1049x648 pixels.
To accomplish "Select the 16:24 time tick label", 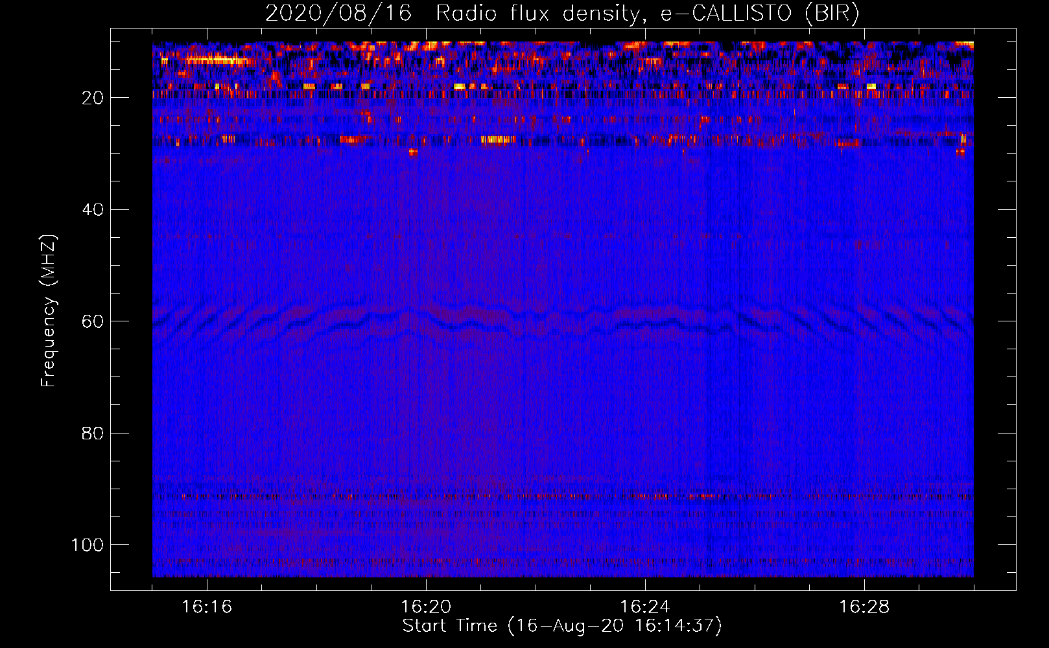I will [x=645, y=607].
